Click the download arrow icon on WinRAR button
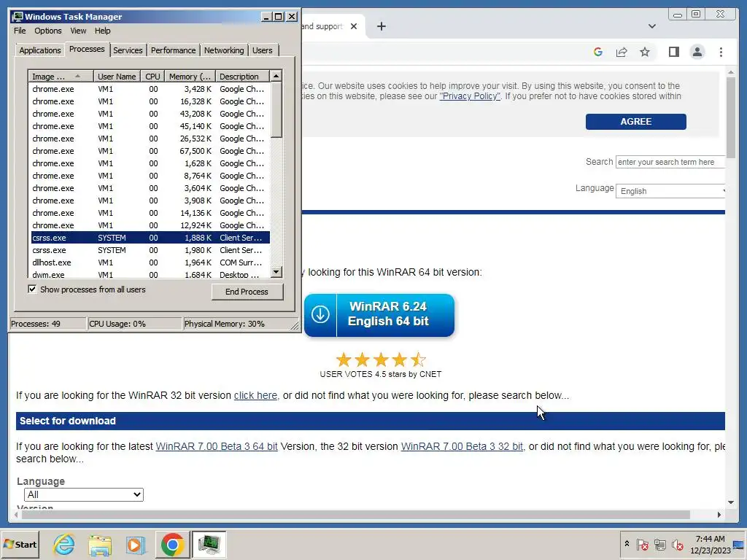Viewport: 747px width, 560px height. point(320,314)
